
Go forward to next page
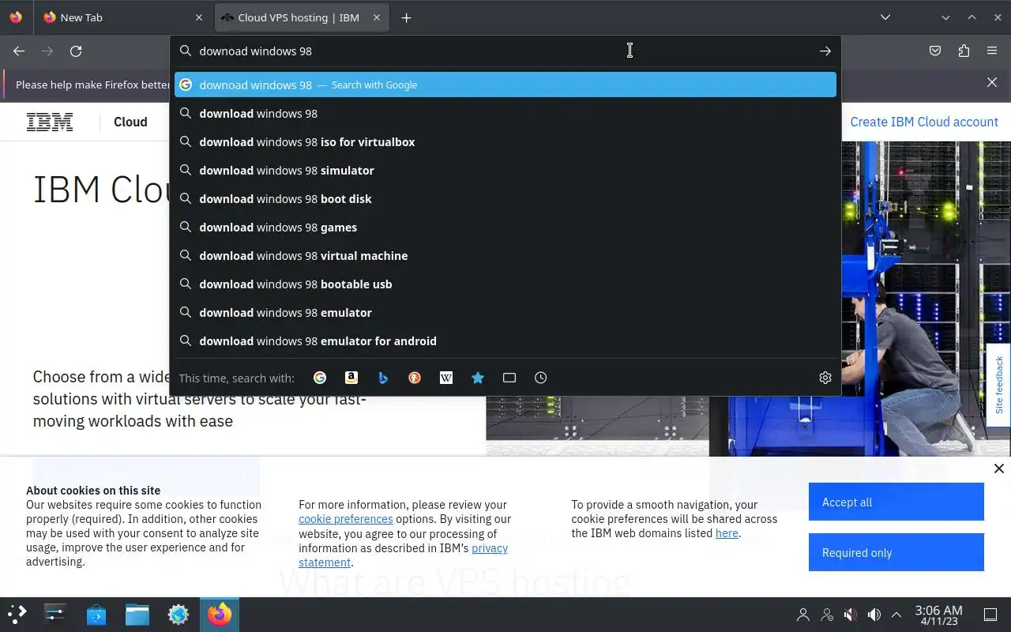[47, 51]
